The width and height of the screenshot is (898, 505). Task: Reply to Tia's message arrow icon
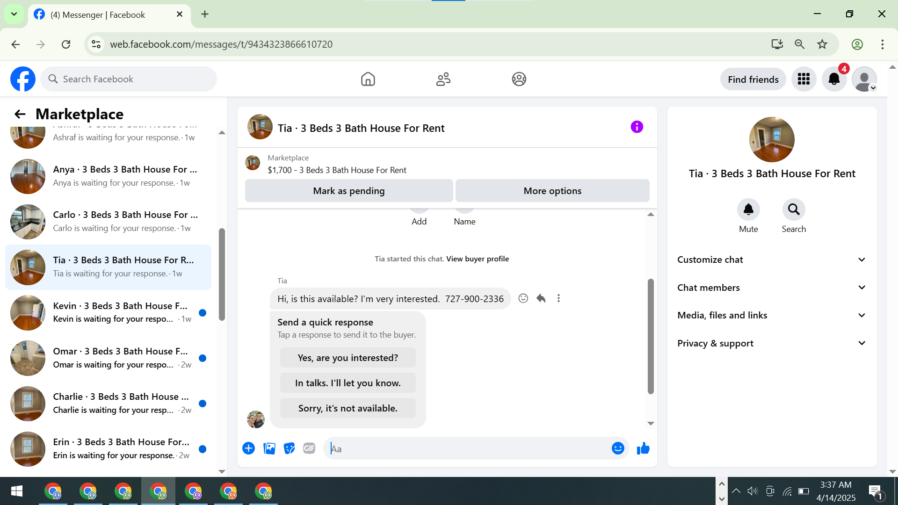[541, 298]
